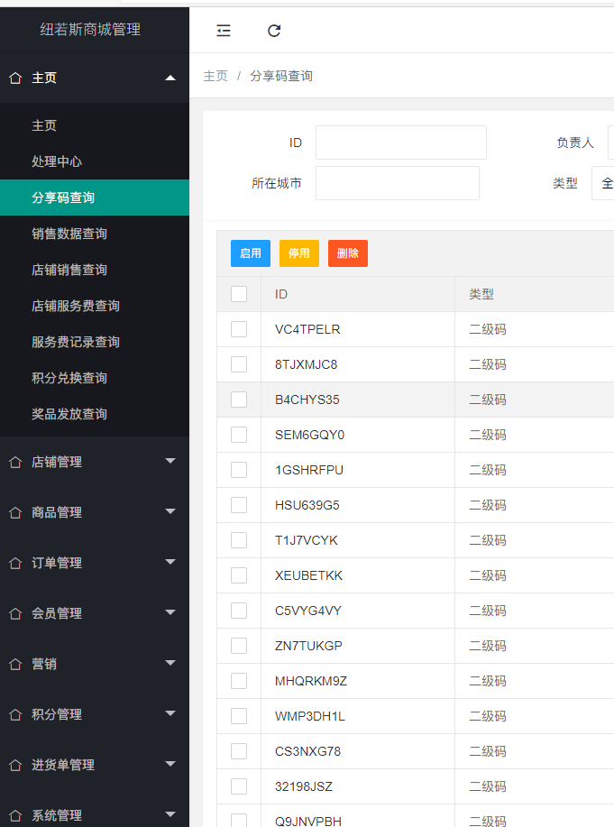Select the checkbox for MHQRKM9Z
614x827 pixels.
[x=239, y=681]
